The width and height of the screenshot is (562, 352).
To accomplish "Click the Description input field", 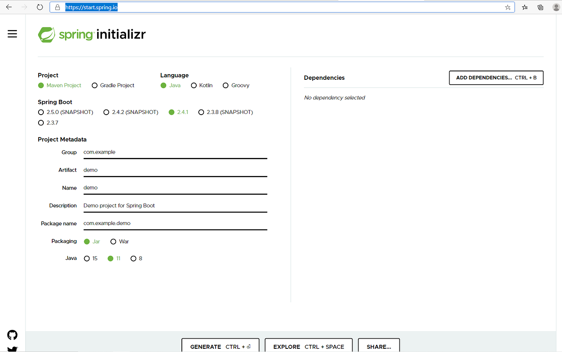I will tap(175, 206).
